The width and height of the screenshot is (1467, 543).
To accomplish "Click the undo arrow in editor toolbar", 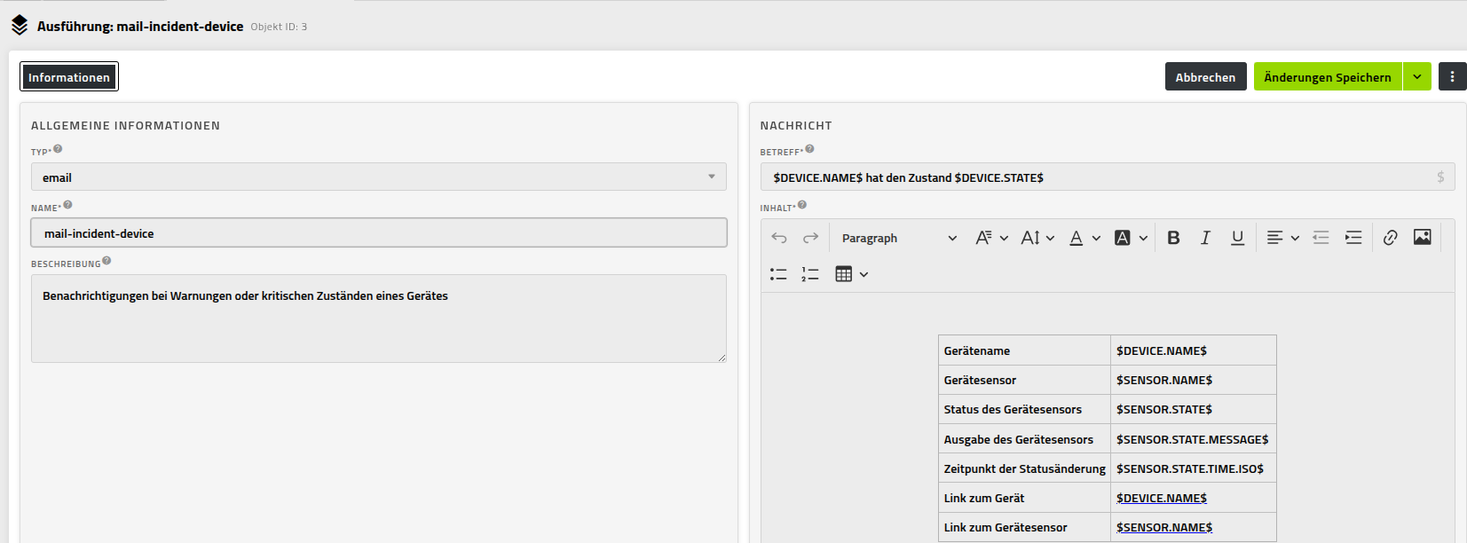I will [779, 238].
